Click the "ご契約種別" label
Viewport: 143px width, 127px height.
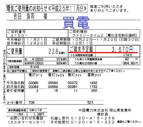point(78,32)
